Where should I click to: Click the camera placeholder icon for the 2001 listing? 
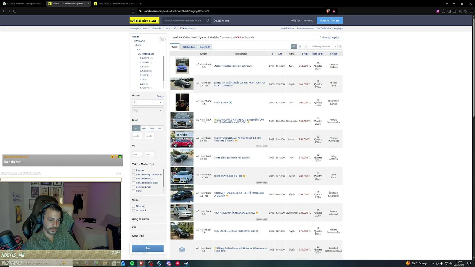click(x=182, y=250)
